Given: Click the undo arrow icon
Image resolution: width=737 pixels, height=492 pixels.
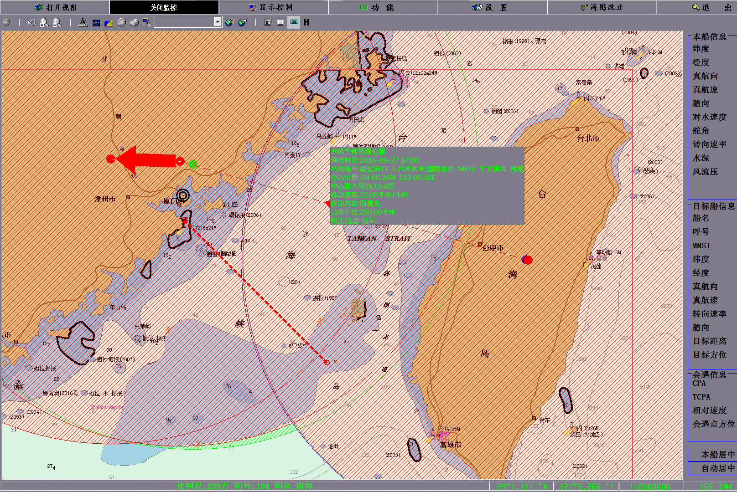Looking at the screenshot, I should (31, 22).
